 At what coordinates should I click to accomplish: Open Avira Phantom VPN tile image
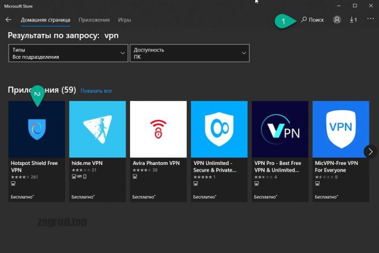pyautogui.click(x=158, y=129)
